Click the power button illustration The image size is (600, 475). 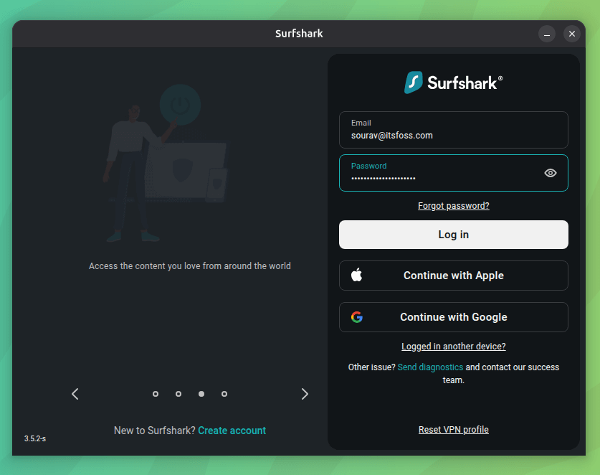(x=180, y=105)
